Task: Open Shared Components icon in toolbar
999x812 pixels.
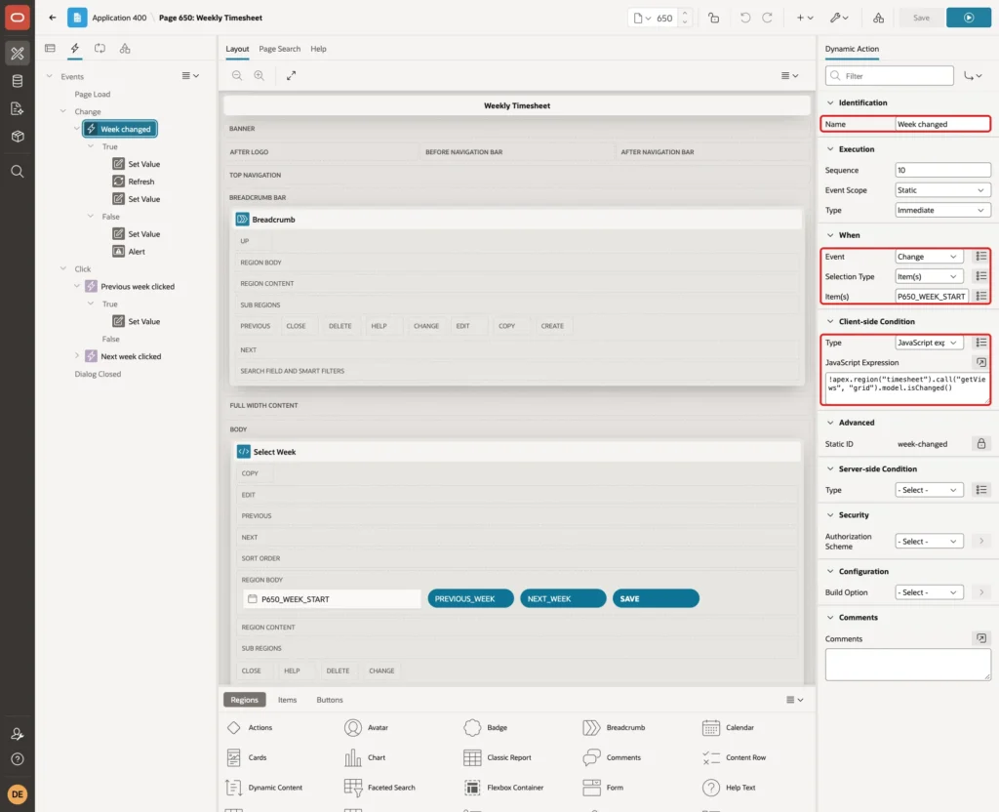Action: tap(878, 18)
